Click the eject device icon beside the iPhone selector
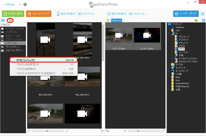Image resolution: width=206 pixels, height=136 pixels. pyautogui.click(x=25, y=4)
